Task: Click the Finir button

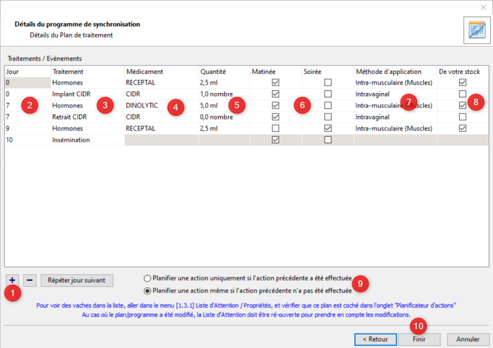Action: (419, 339)
